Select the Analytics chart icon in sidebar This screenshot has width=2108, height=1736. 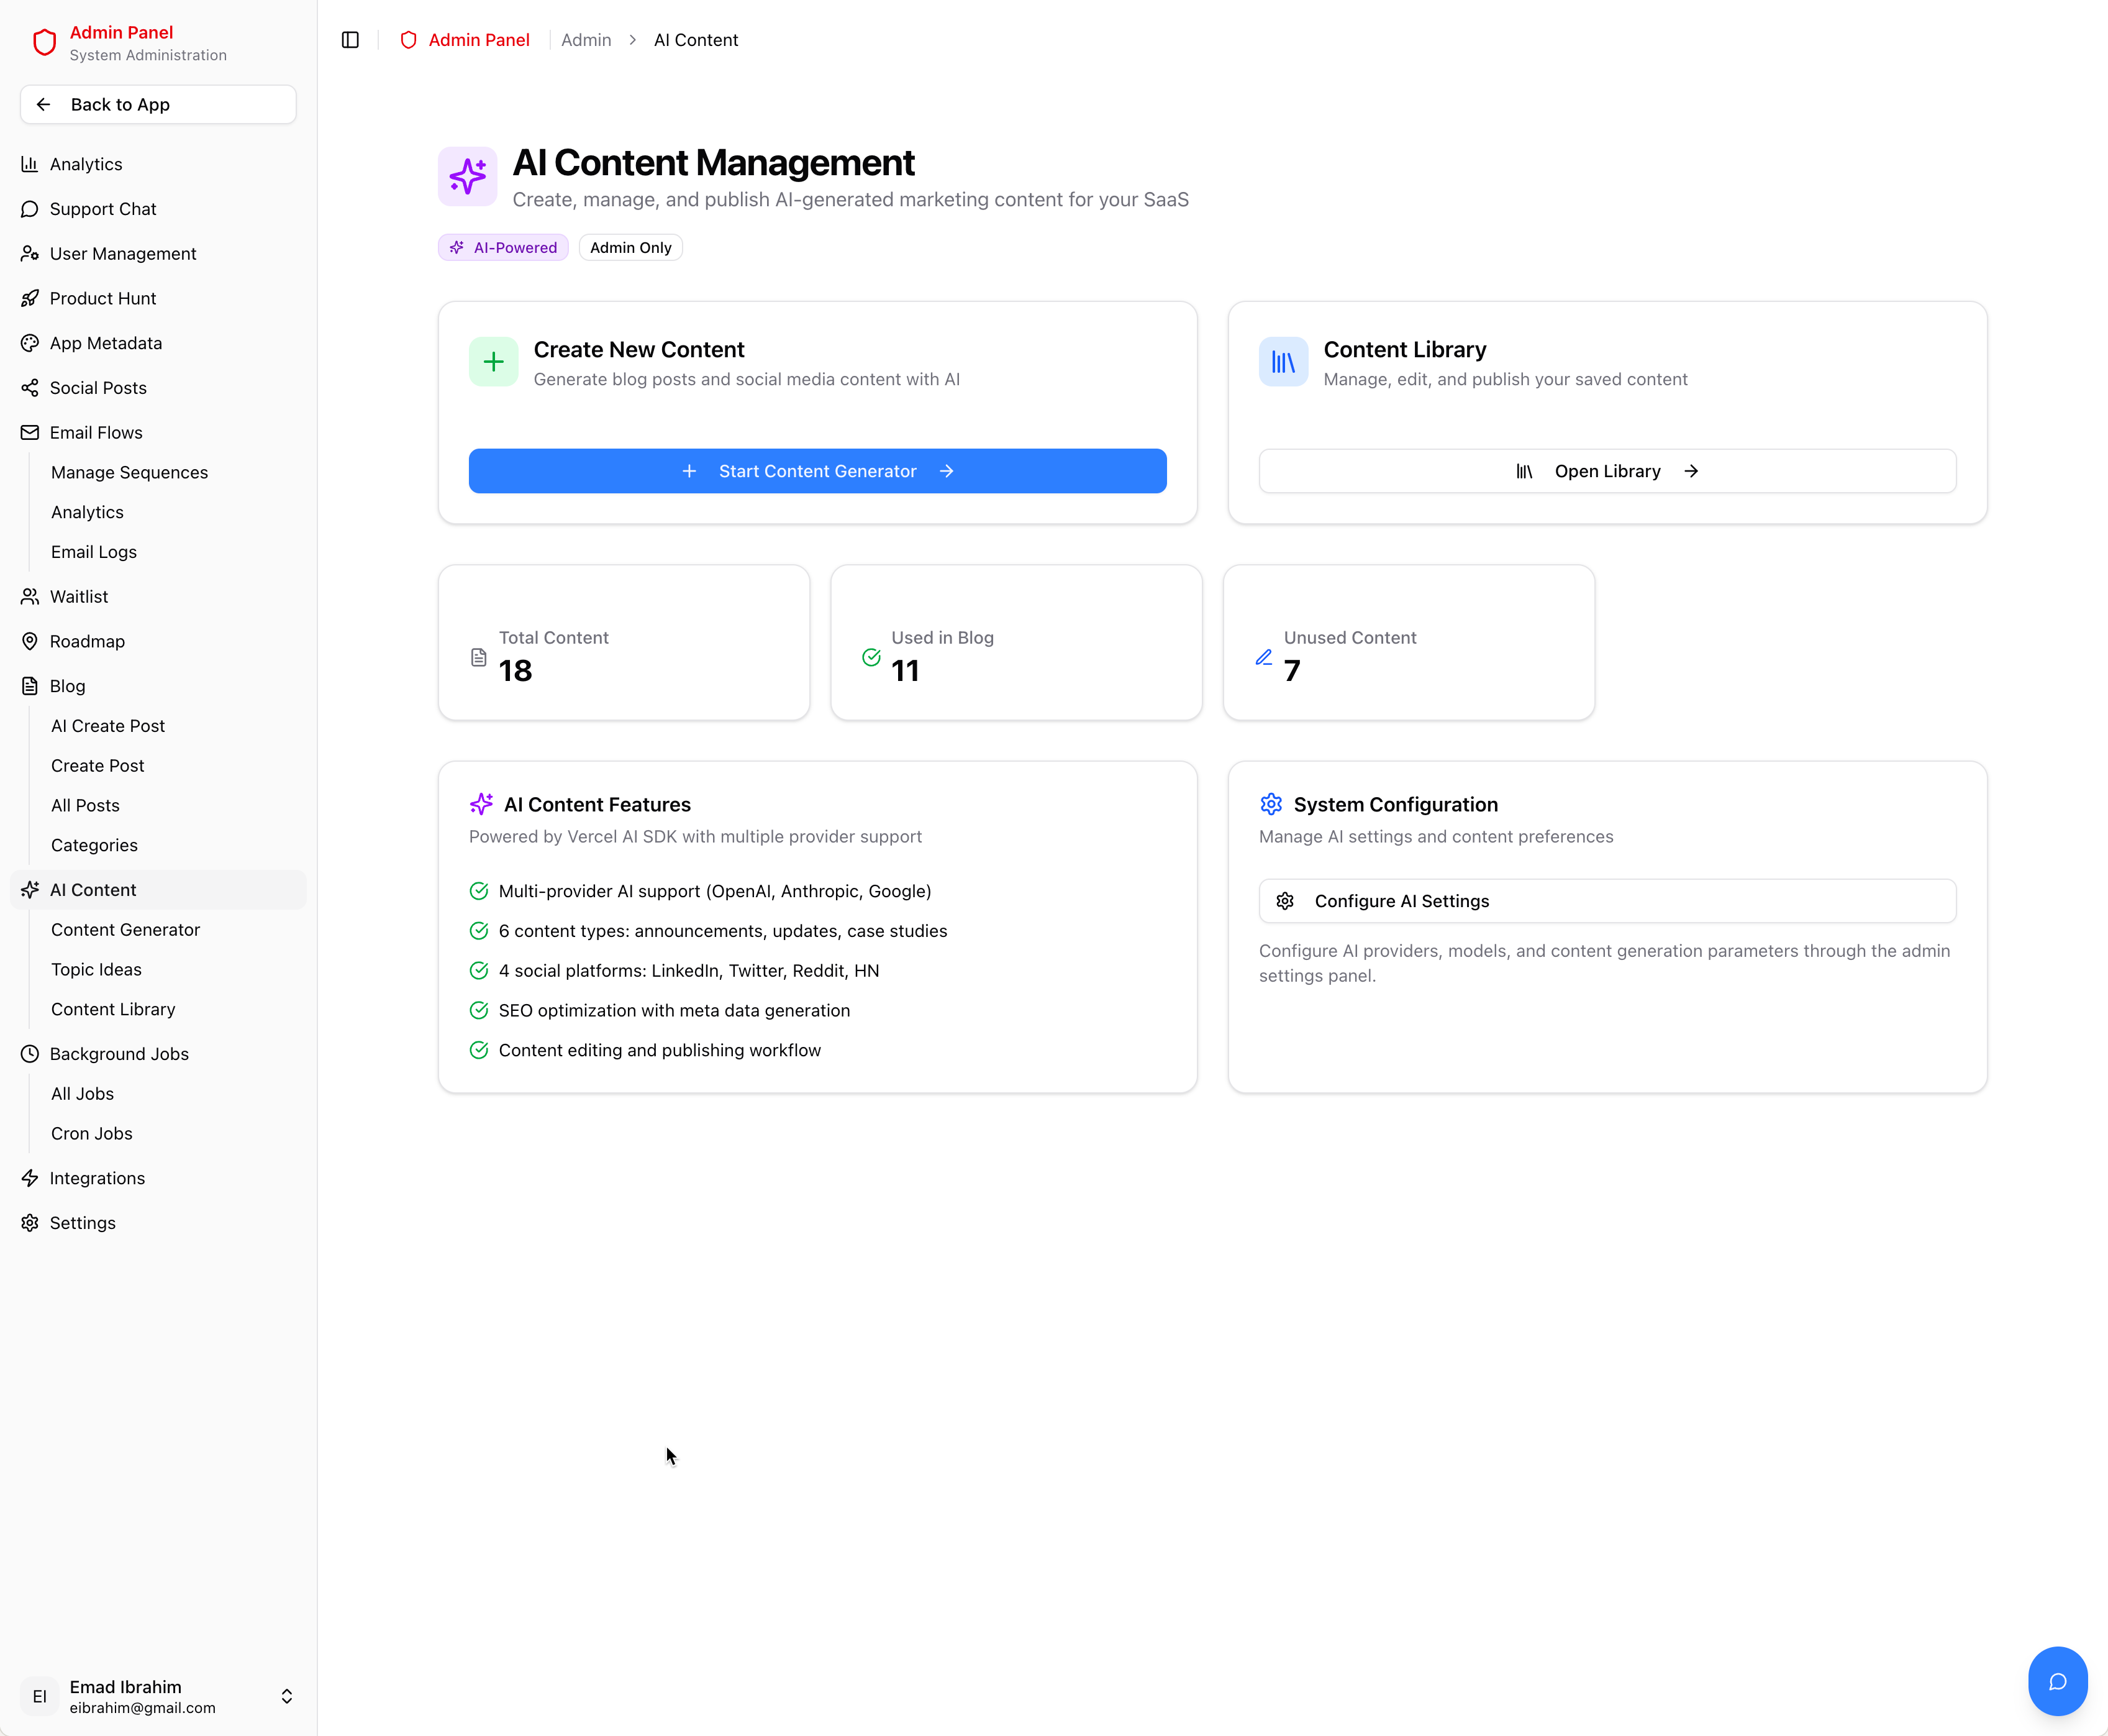pos(29,164)
